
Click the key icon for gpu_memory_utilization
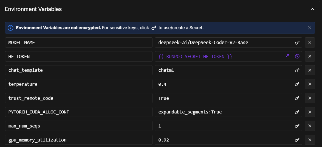click(297, 140)
